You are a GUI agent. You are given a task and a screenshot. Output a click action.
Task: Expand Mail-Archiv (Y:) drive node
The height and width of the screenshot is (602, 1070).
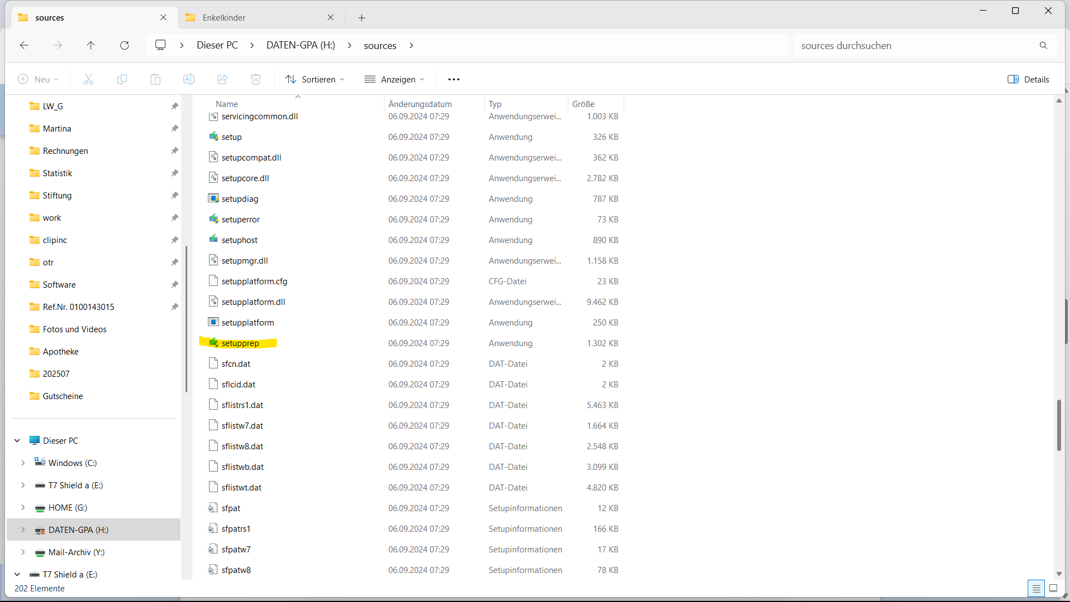point(23,552)
